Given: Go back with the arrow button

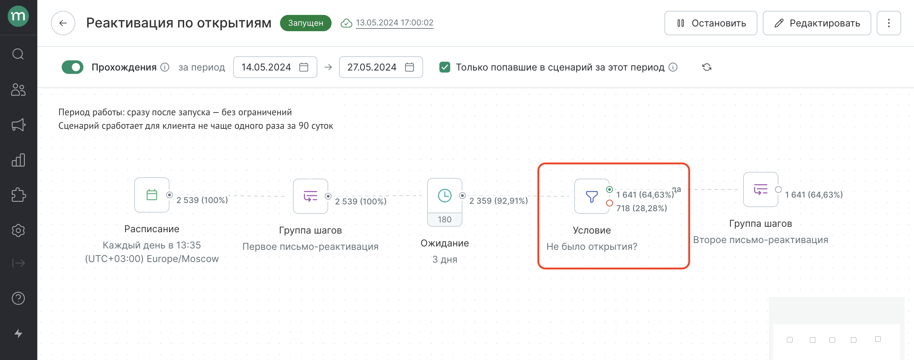Looking at the screenshot, I should pyautogui.click(x=63, y=23).
